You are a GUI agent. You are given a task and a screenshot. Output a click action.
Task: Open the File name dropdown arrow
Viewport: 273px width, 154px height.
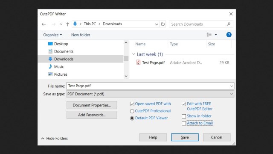[x=232, y=86]
